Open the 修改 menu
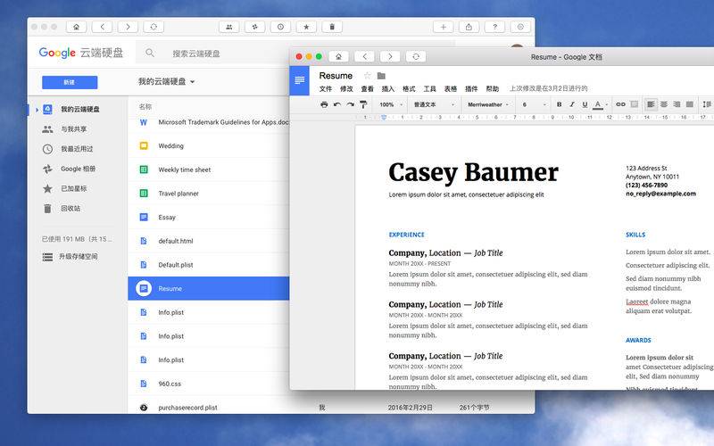 pyautogui.click(x=346, y=88)
